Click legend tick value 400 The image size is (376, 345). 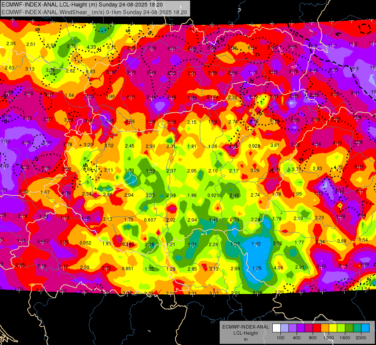pos(296,338)
